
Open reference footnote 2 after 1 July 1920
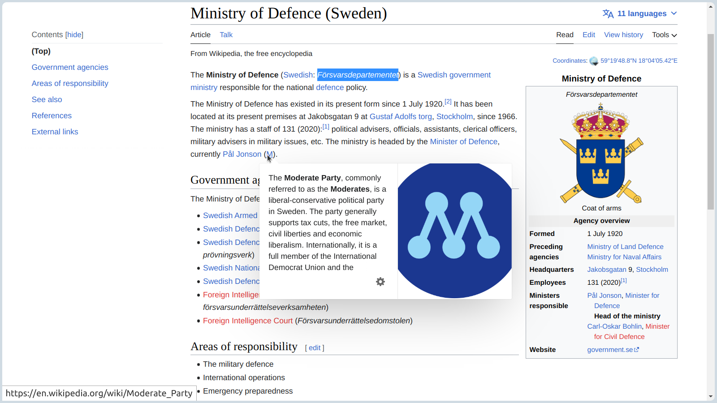click(x=448, y=102)
